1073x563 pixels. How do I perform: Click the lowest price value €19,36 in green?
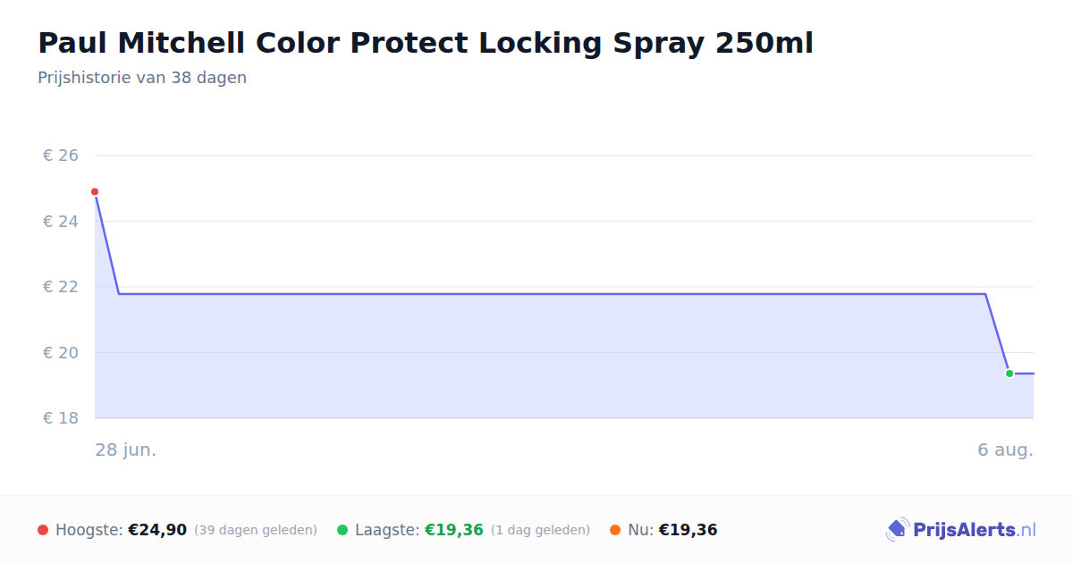pyautogui.click(x=454, y=530)
